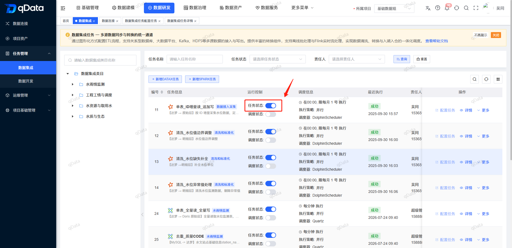512x248 pixels.
Task: Click 不再展示 on the banner
Action: [481, 35]
